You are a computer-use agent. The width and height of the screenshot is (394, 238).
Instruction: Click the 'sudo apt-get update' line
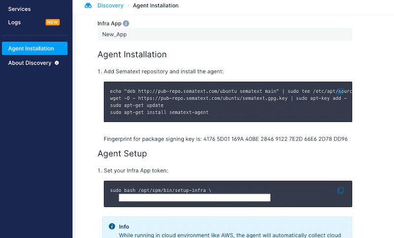coord(137,105)
